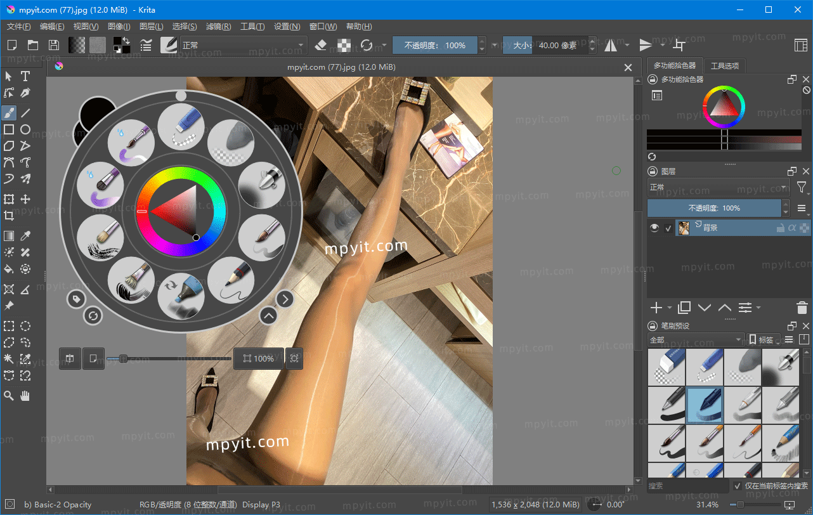Open the layer filter funnel menu
813x515 pixels.
tap(802, 187)
